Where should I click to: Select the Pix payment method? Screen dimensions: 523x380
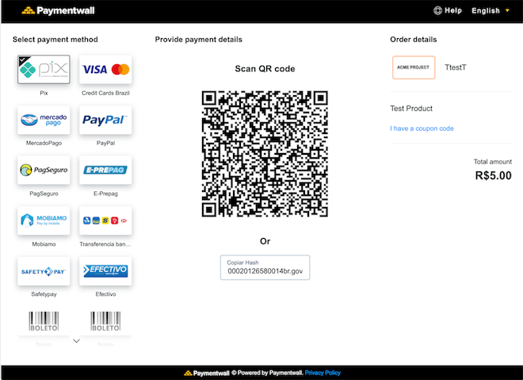pos(44,70)
